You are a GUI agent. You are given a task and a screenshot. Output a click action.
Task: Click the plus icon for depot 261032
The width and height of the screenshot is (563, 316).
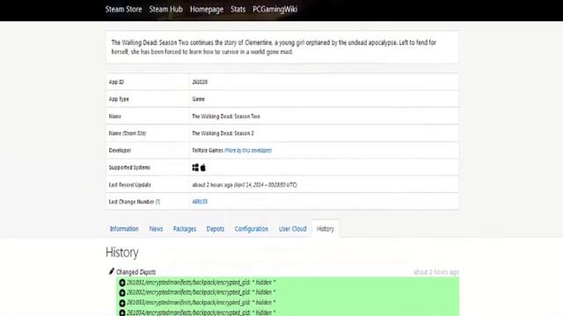tap(122, 292)
